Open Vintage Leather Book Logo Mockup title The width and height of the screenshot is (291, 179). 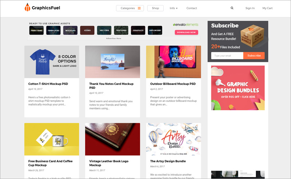click(109, 163)
